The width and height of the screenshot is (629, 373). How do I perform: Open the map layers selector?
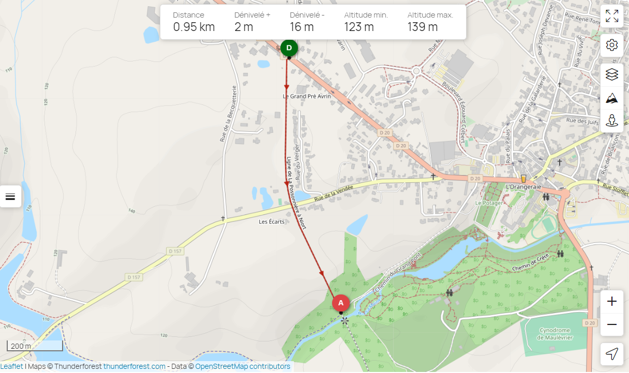[x=612, y=74]
